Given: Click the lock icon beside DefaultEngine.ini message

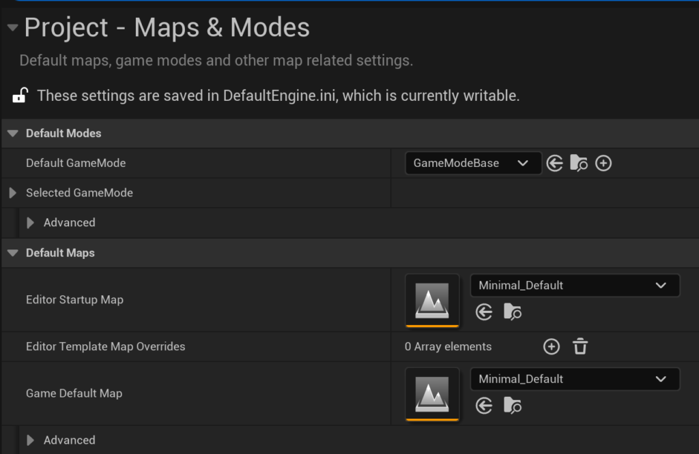Looking at the screenshot, I should [20, 95].
